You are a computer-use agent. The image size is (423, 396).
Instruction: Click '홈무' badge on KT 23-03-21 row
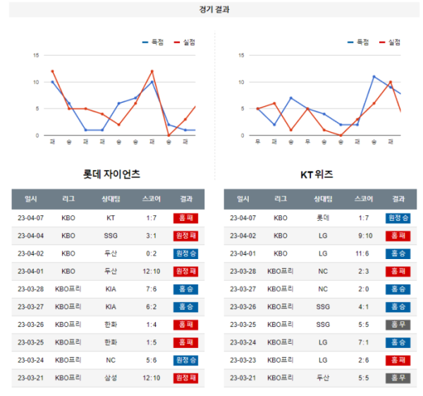[398, 378]
